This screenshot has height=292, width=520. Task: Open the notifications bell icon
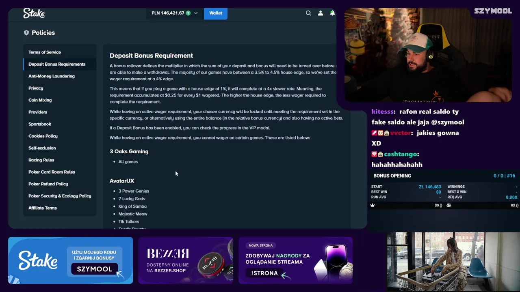(x=332, y=13)
